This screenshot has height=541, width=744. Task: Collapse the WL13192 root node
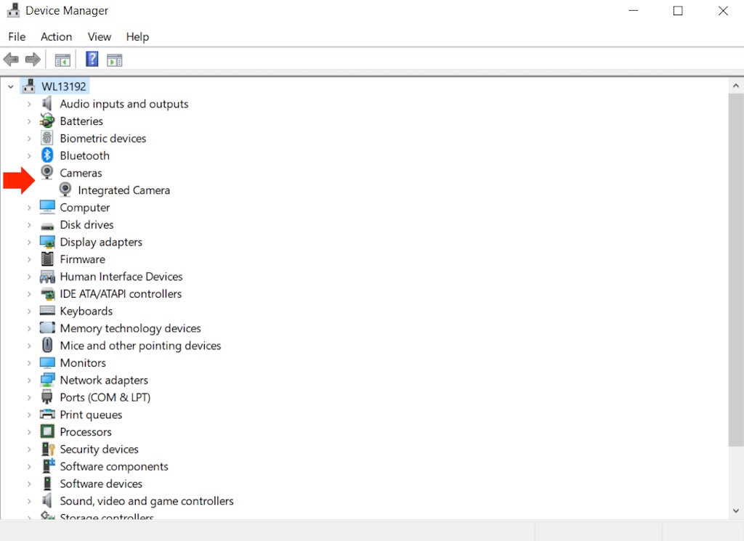pos(10,86)
